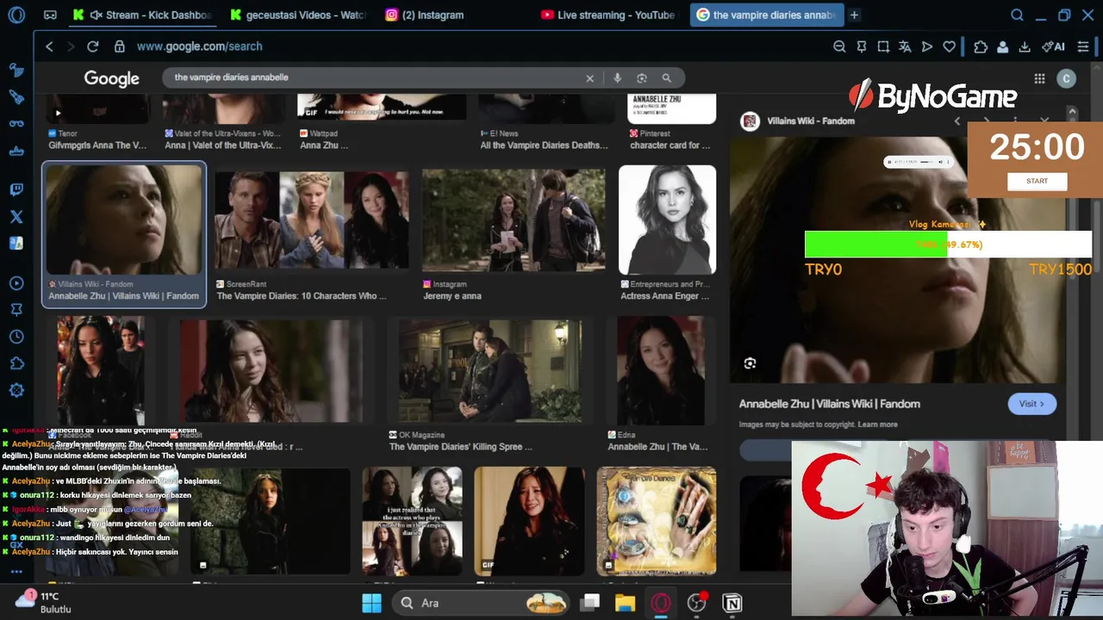Open the Google apps grid
Screen dimensions: 1103x620
point(1039,78)
